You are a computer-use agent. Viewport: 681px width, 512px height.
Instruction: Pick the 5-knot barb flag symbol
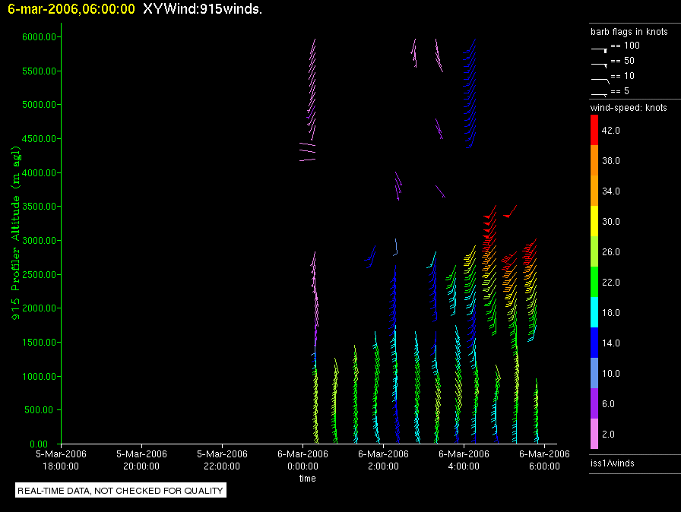(599, 93)
